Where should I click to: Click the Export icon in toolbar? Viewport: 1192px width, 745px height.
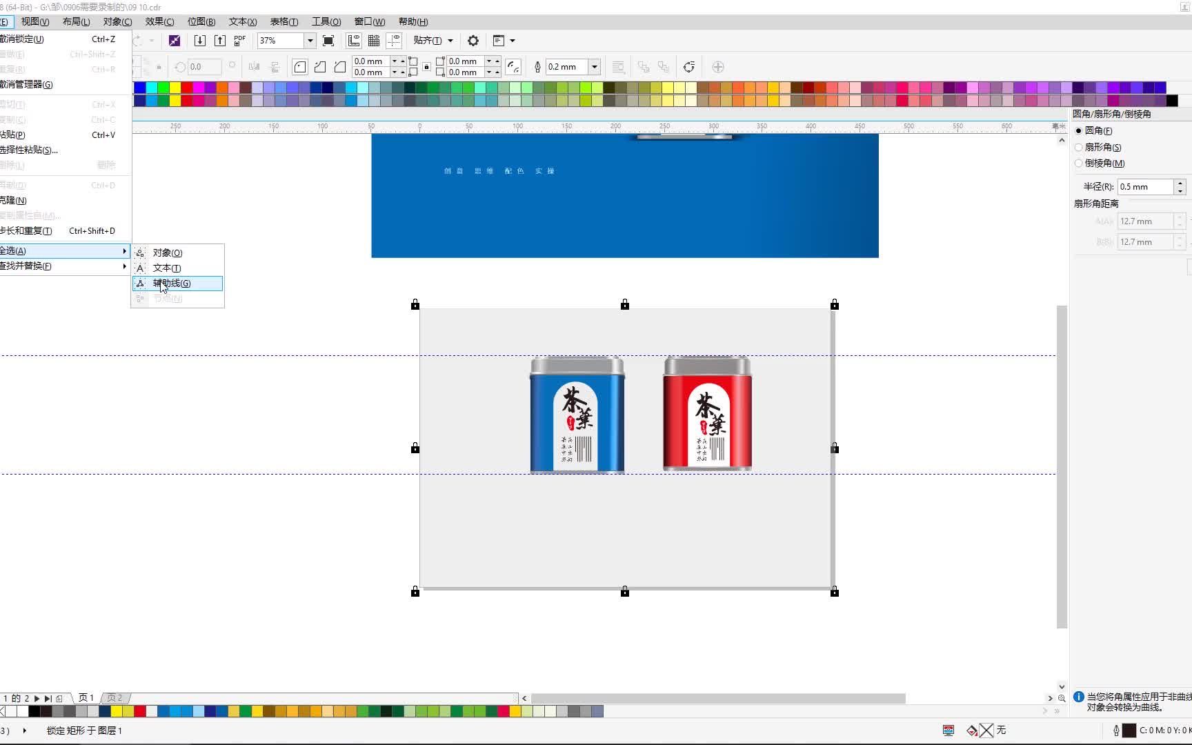pyautogui.click(x=220, y=41)
